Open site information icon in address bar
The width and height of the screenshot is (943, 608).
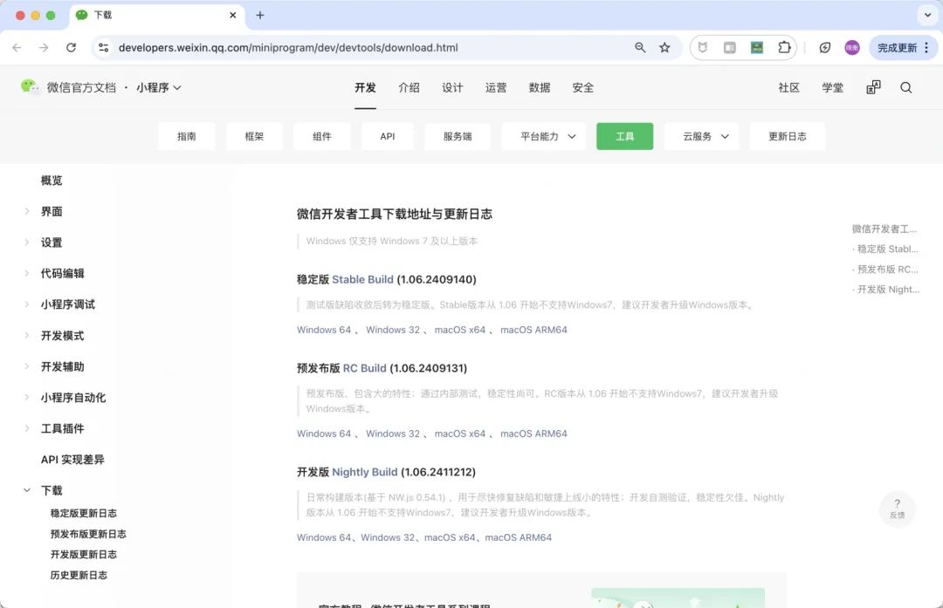tap(103, 47)
